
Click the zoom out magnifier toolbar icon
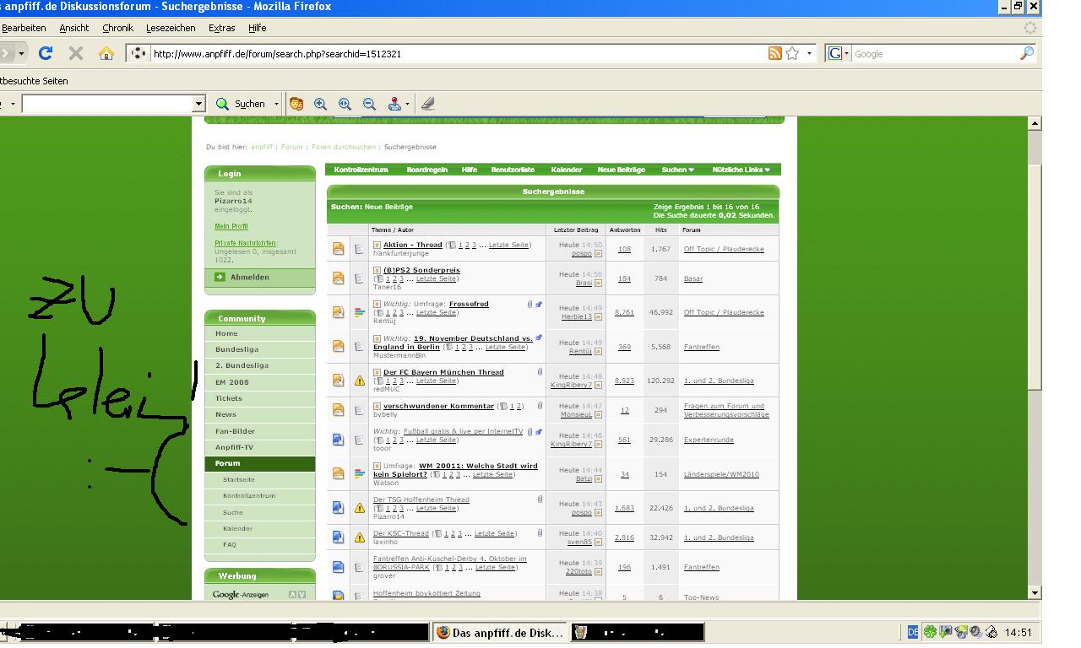[x=369, y=104]
